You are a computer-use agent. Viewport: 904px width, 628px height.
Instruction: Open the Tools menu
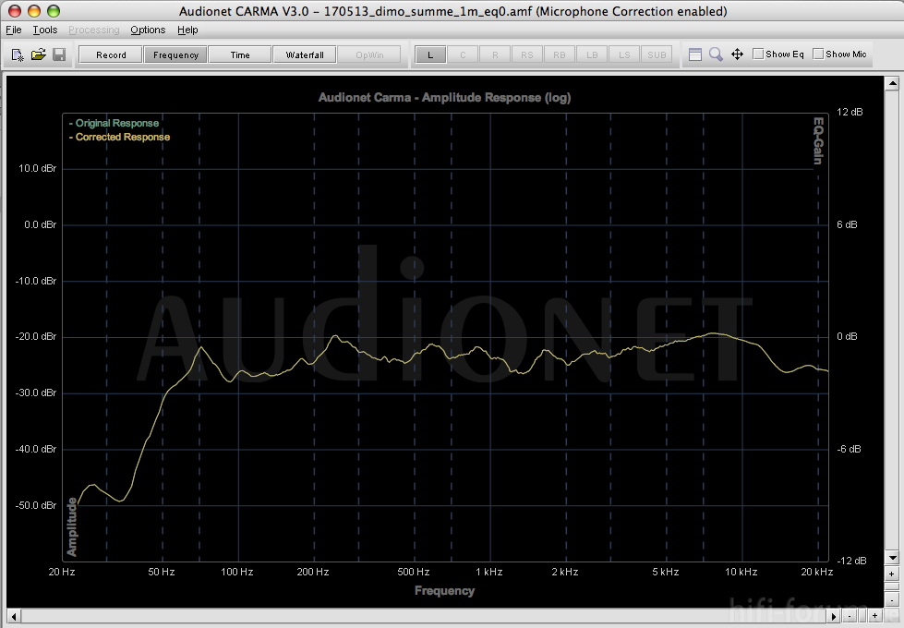pyautogui.click(x=44, y=30)
